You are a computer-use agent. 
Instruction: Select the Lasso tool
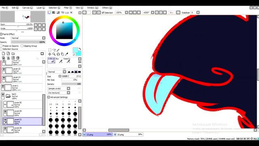(x=54, y=50)
